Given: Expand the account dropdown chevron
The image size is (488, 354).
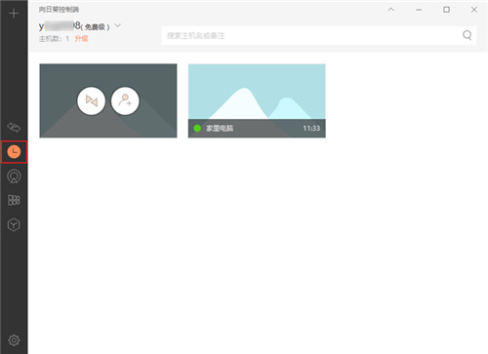Looking at the screenshot, I should pyautogui.click(x=118, y=25).
